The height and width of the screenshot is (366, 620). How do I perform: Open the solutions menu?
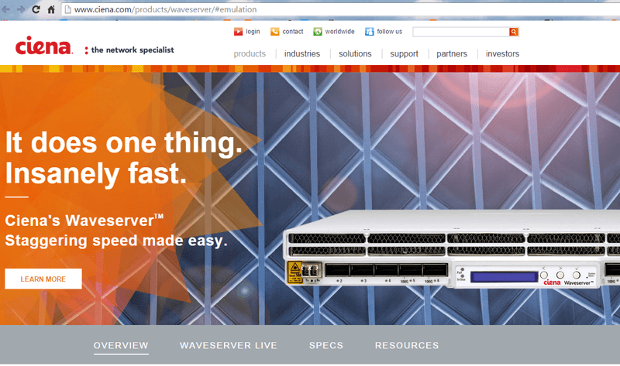[x=355, y=53]
